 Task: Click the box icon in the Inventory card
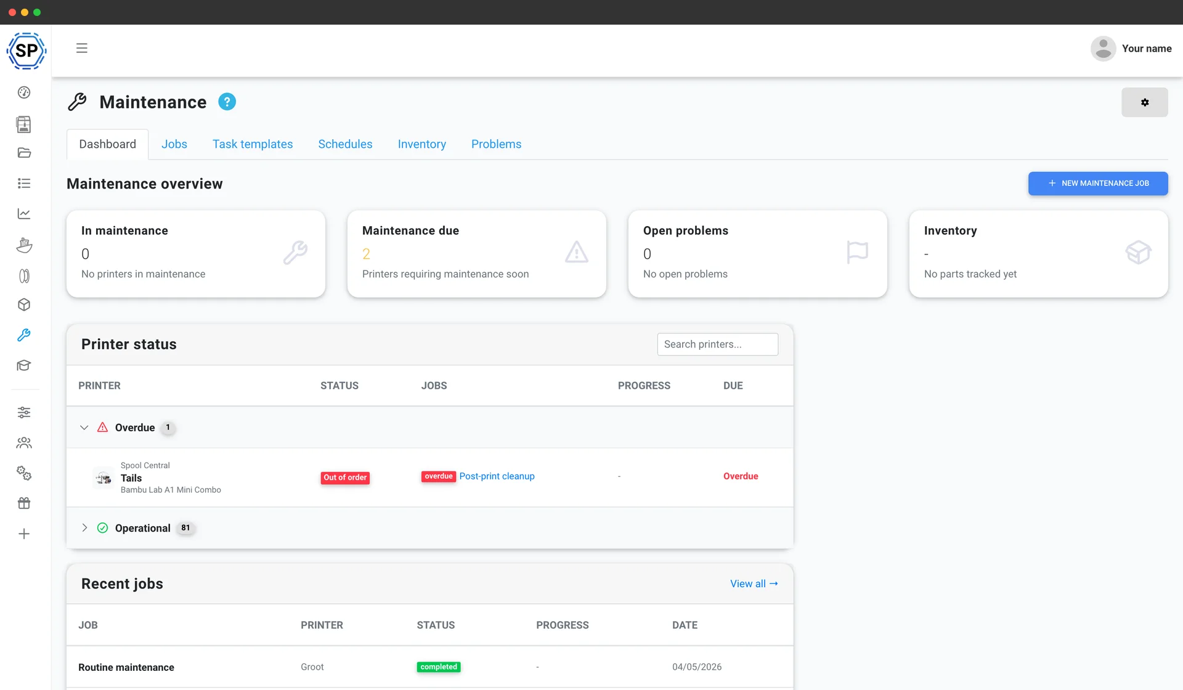click(1138, 252)
